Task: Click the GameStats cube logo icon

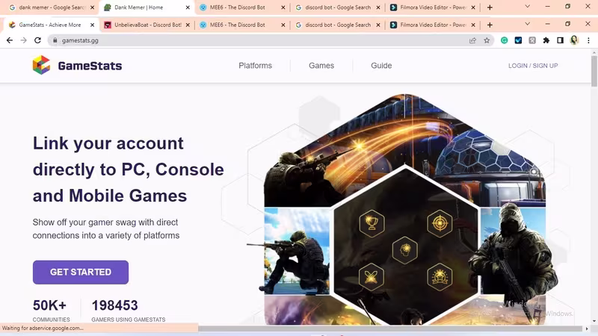Action: 41,65
